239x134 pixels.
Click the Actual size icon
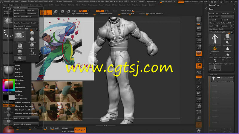coord(199,41)
